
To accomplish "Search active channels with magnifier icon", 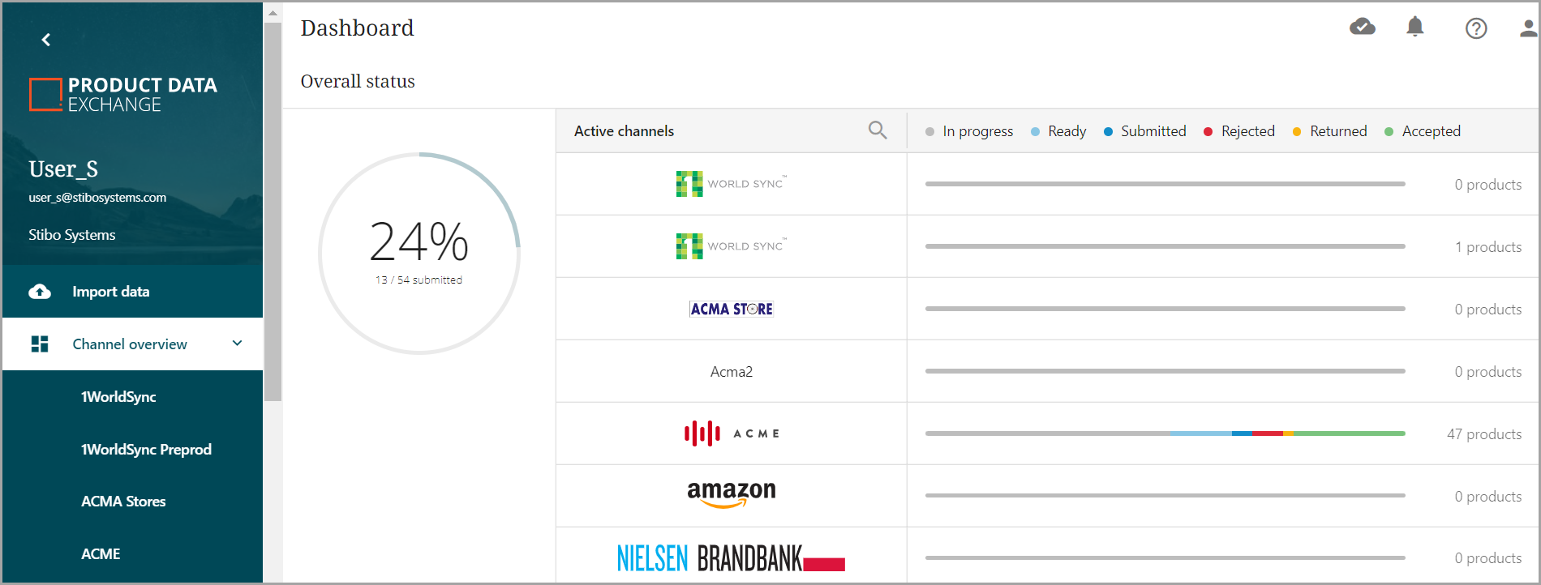I will tap(878, 130).
